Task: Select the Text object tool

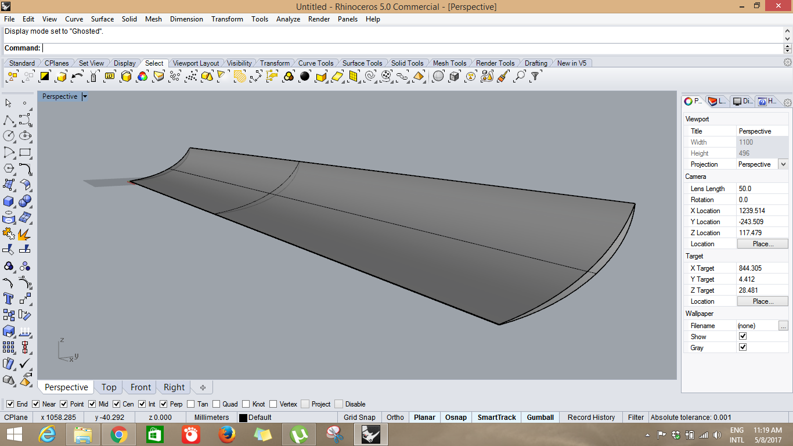Action: coord(9,298)
